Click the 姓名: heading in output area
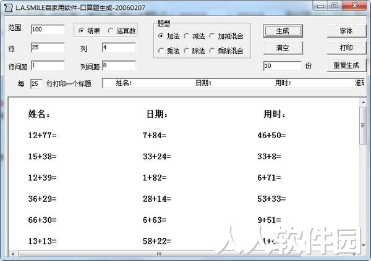 point(39,114)
